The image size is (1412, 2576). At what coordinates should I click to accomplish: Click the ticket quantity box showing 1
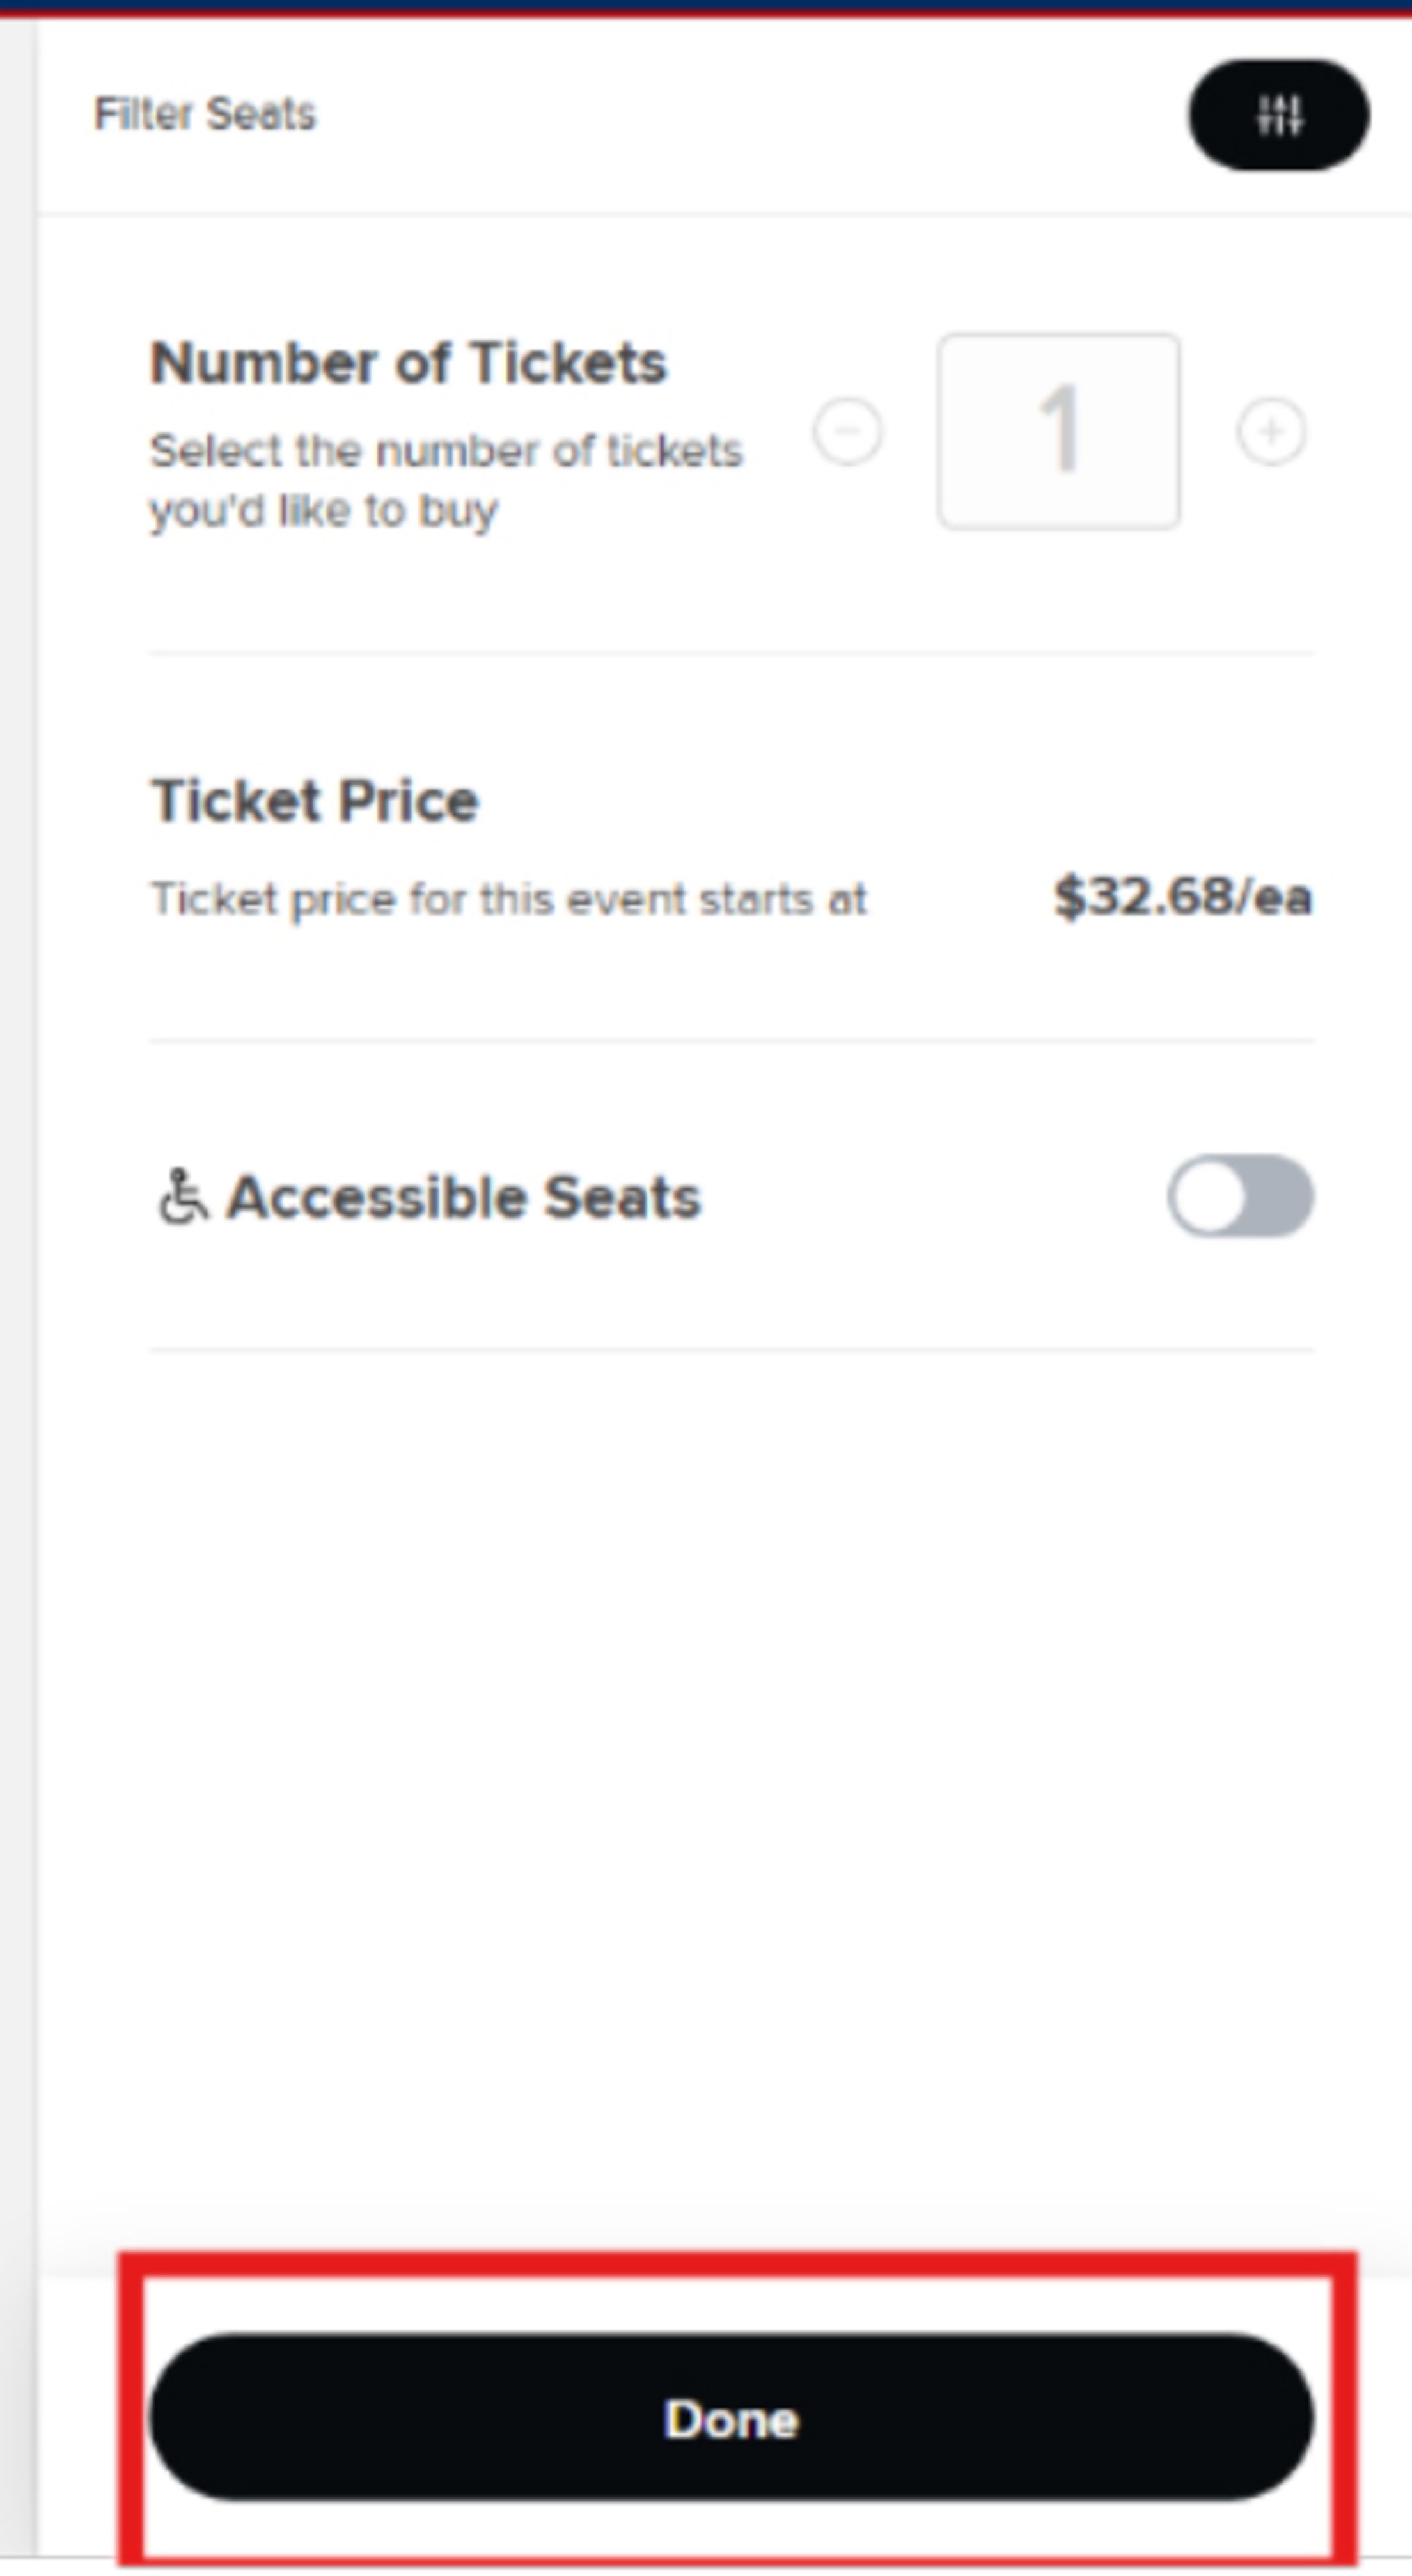point(1058,431)
